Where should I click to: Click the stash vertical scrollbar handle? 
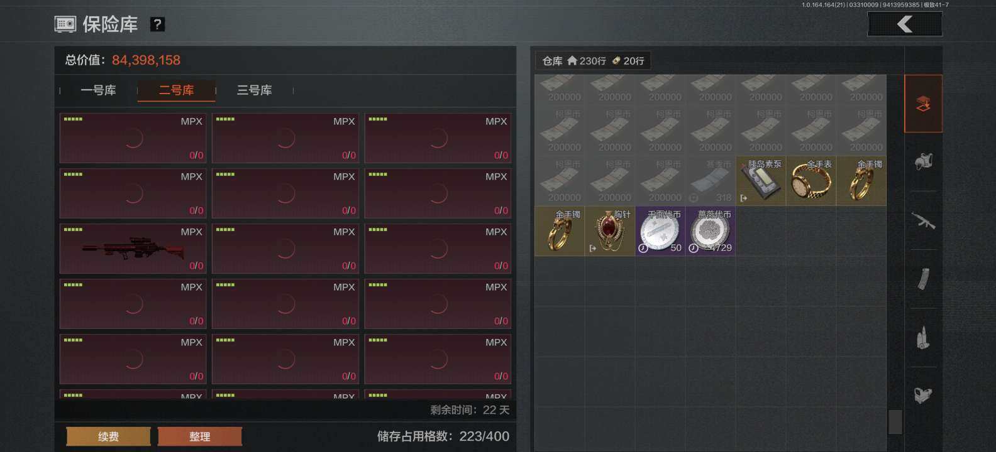click(x=895, y=422)
